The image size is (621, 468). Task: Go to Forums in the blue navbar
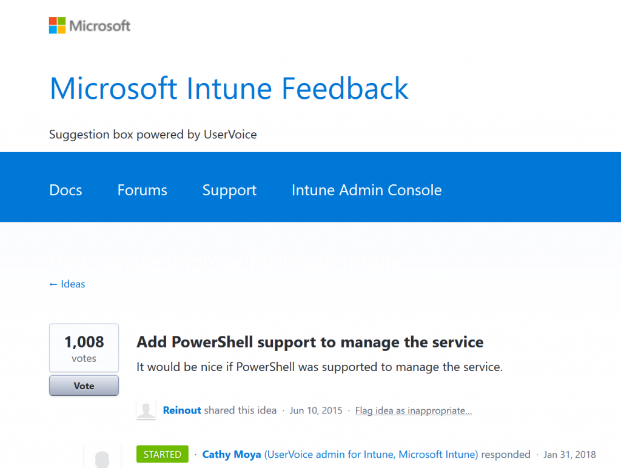[x=142, y=190]
